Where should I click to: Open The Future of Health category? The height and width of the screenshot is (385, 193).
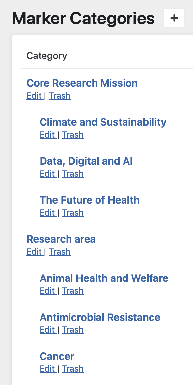[90, 200]
